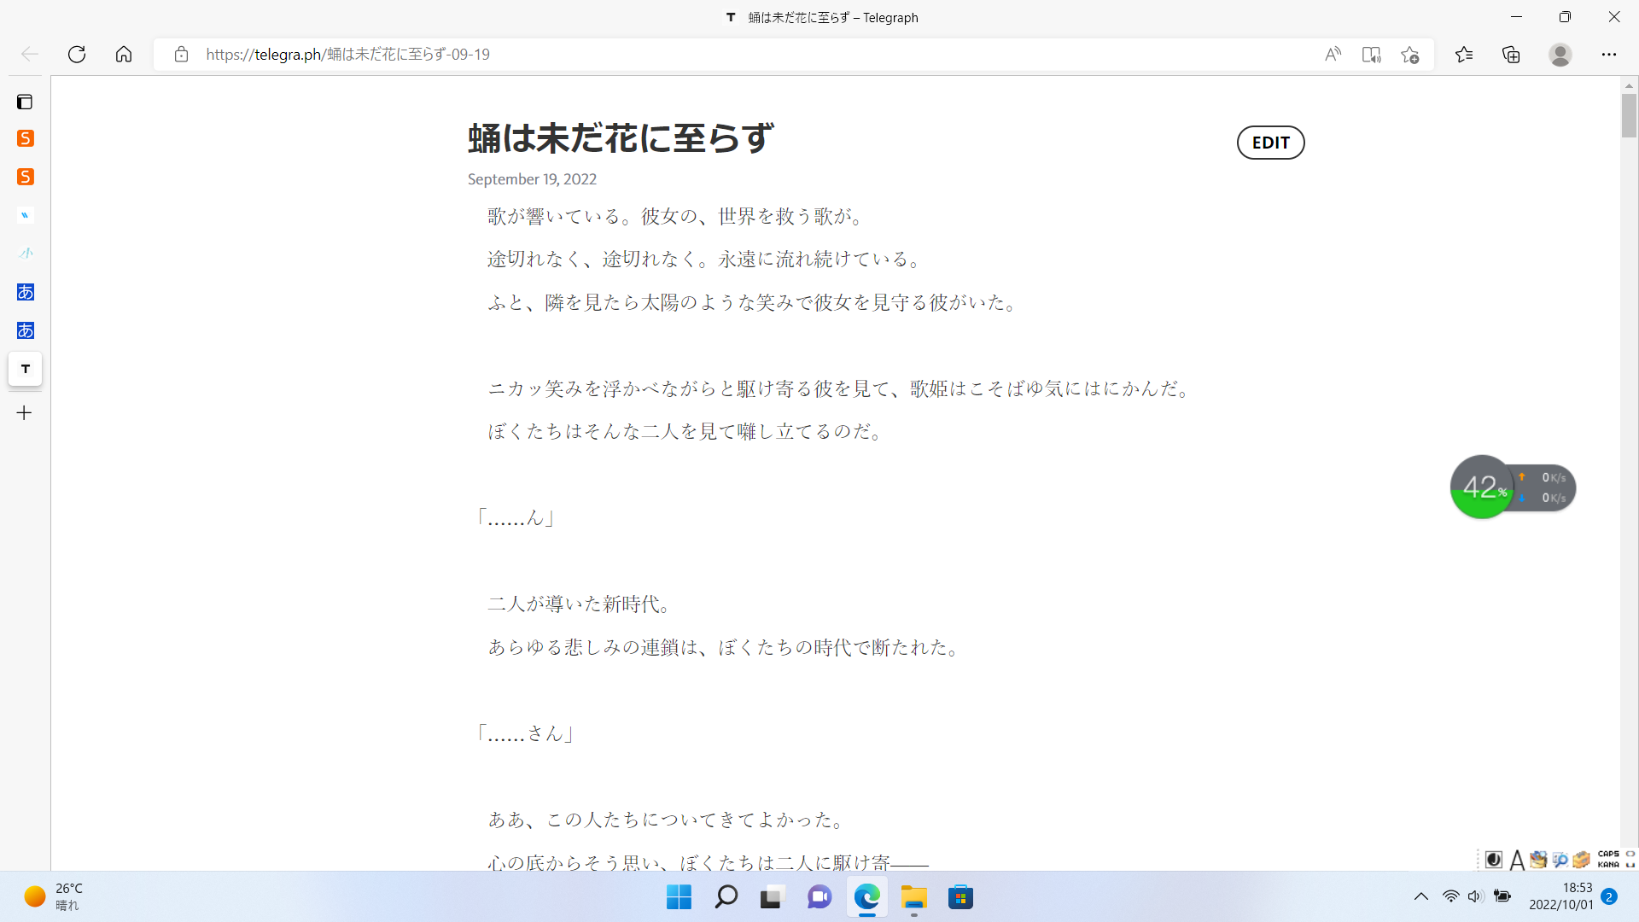1639x922 pixels.
Task: Click scrollbar up arrow
Action: pos(1629,85)
